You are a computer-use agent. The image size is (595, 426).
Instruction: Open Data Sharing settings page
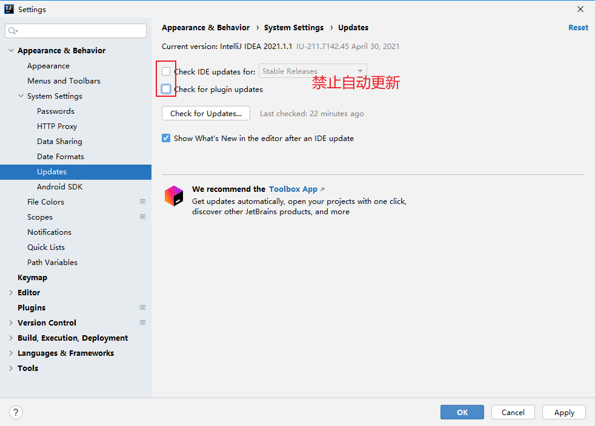pos(59,142)
